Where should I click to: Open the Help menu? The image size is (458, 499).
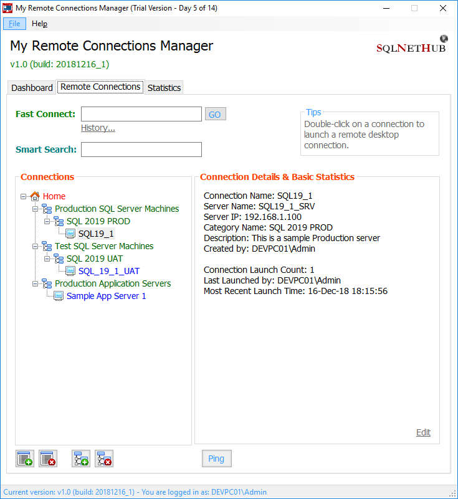pyautogui.click(x=39, y=24)
